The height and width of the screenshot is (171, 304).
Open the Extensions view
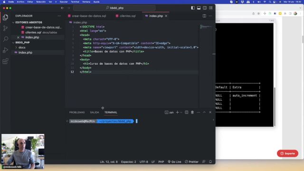[x=5, y=61]
